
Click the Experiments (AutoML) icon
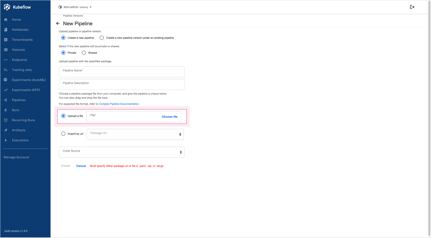6,80
